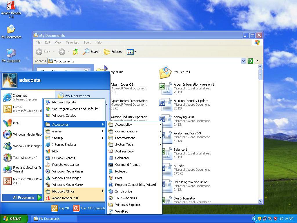Click the Start button on taskbar
297x223 pixels.
(x=14, y=219)
